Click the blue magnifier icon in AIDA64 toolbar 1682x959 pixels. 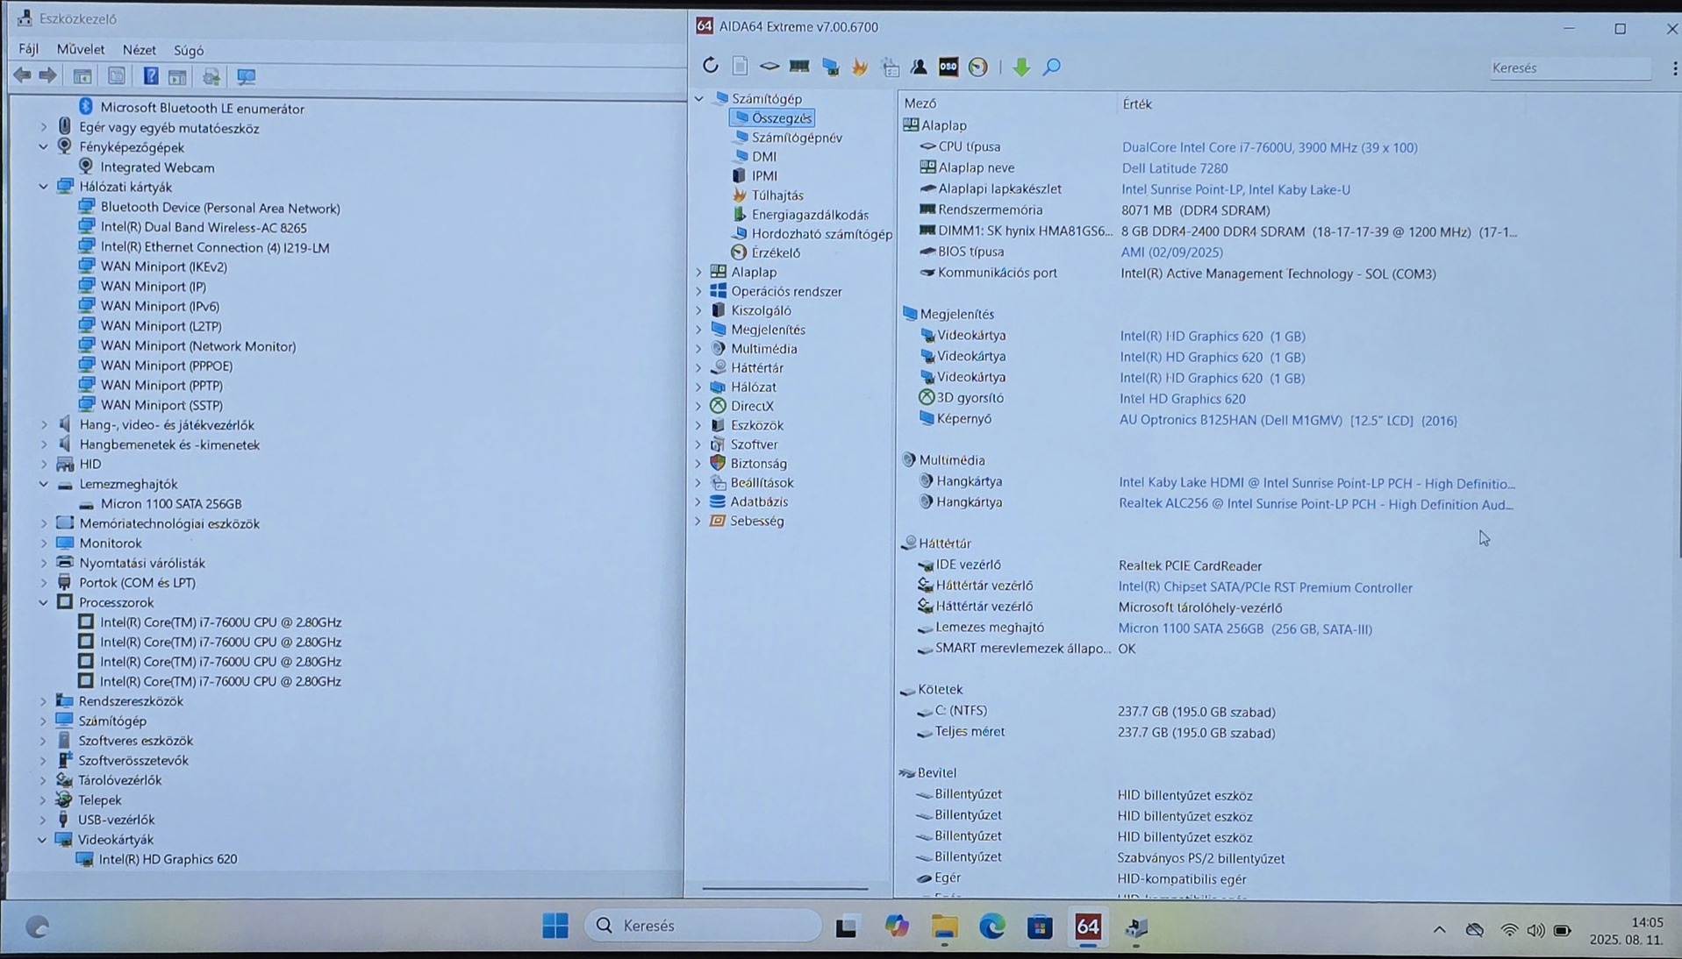pyautogui.click(x=1051, y=67)
